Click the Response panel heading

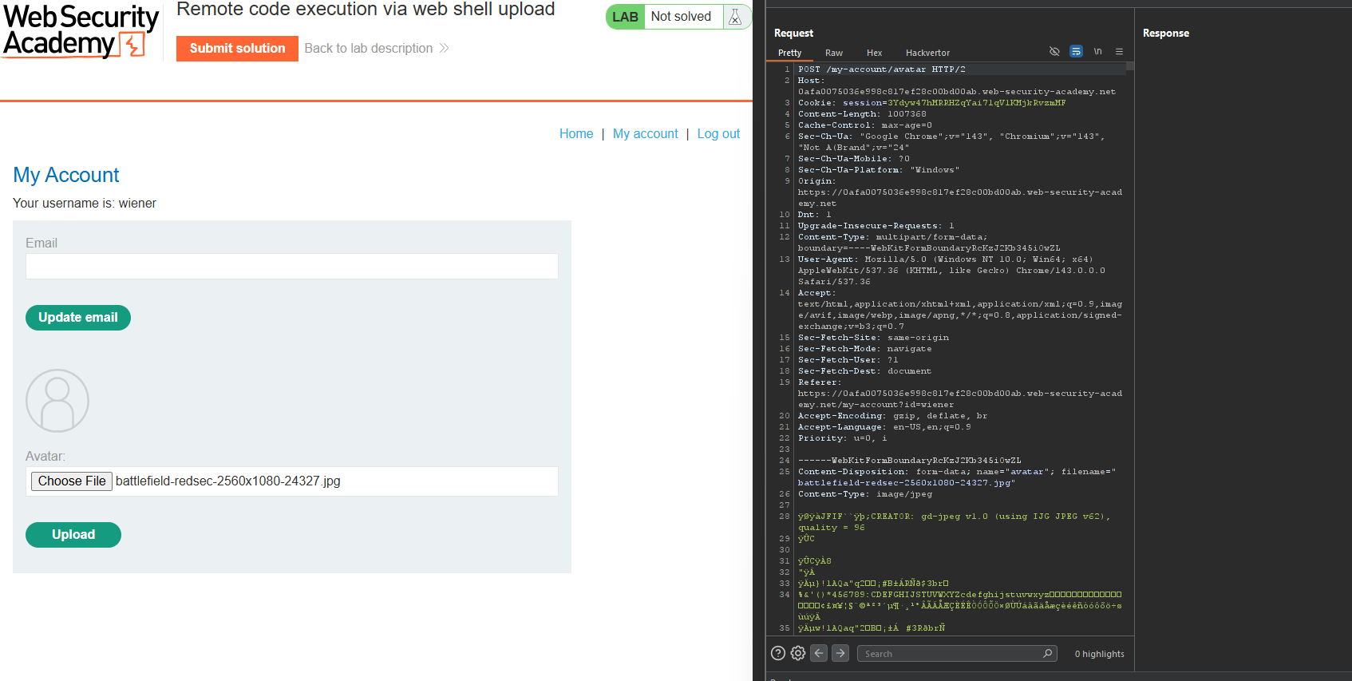pyautogui.click(x=1165, y=33)
